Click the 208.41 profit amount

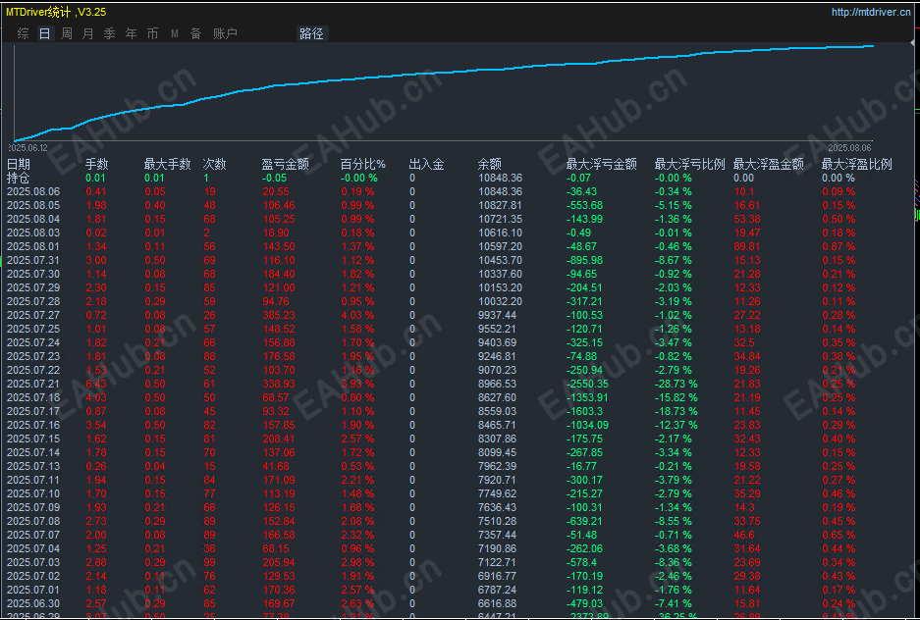tap(278, 439)
